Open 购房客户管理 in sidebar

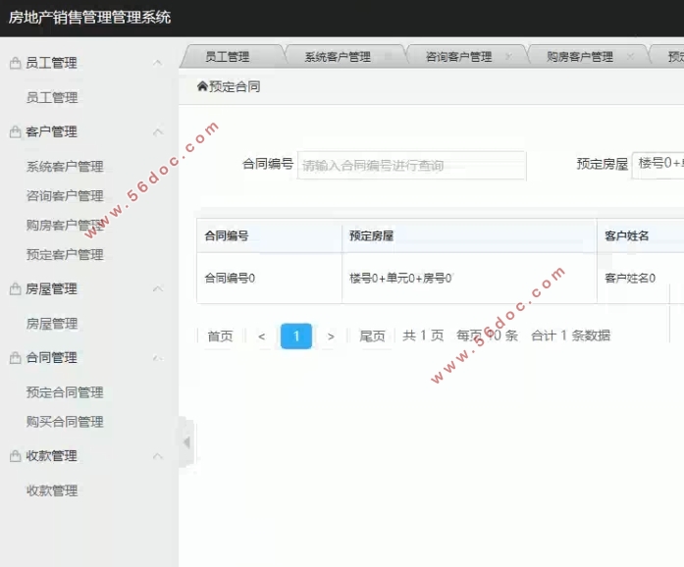tap(65, 225)
